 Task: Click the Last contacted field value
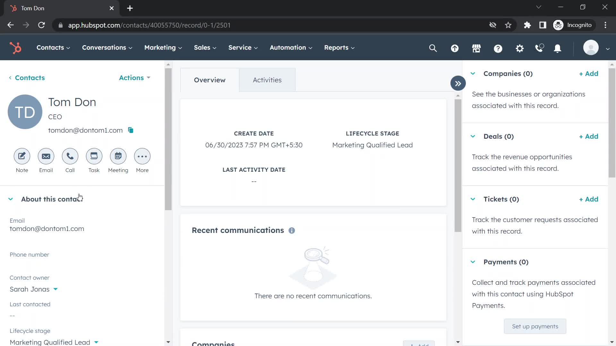12,316
